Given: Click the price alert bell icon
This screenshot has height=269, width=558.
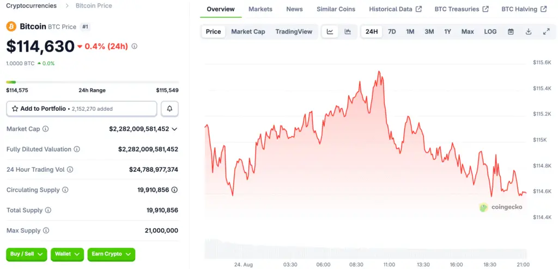Looking at the screenshot, I should 169,109.
